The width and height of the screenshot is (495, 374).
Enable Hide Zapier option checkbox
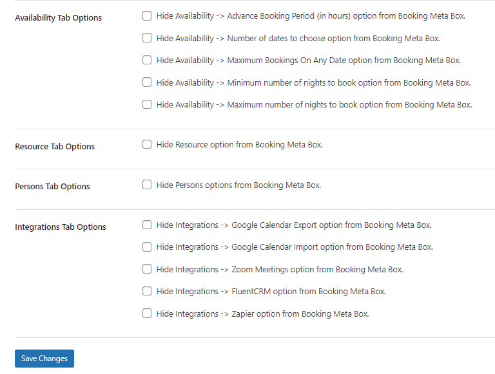point(147,313)
